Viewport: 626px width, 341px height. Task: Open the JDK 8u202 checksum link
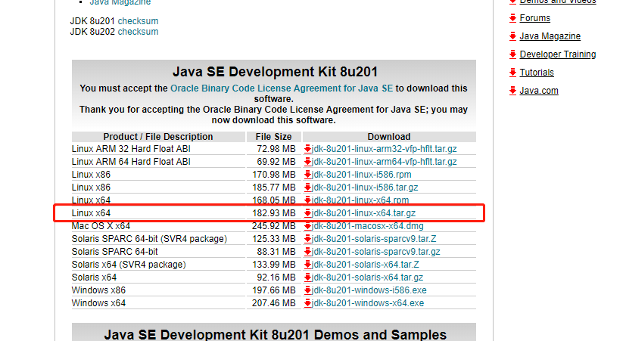click(x=138, y=32)
